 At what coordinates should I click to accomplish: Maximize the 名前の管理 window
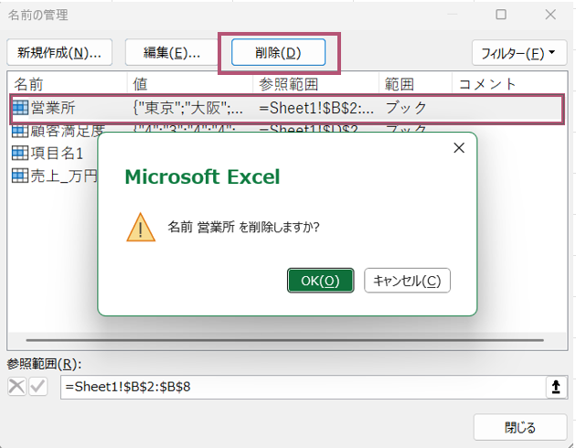click(x=501, y=15)
